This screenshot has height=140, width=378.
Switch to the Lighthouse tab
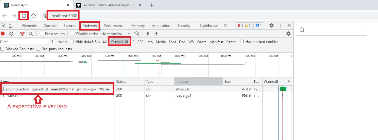click(x=209, y=26)
